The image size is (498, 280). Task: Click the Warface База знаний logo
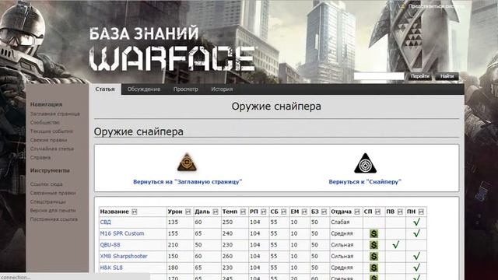172,49
